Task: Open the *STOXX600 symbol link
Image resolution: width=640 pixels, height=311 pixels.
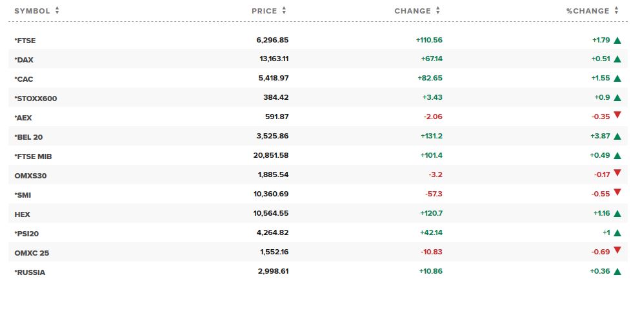Action: coord(35,99)
